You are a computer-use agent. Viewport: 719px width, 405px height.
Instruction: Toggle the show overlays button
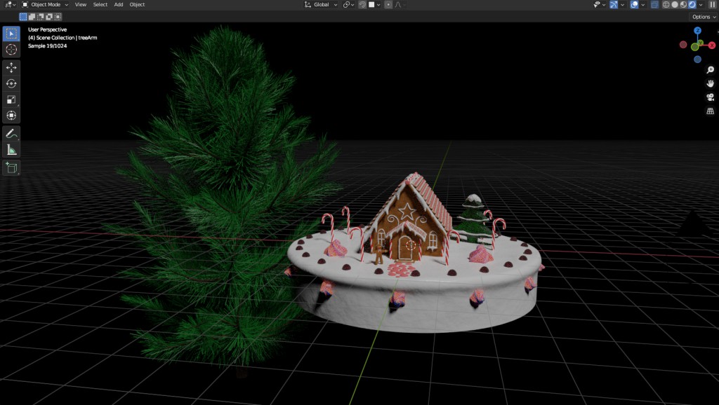[634, 4]
